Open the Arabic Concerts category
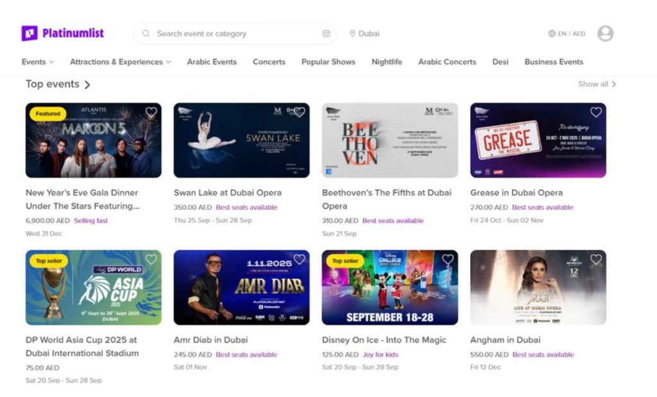 coord(447,62)
